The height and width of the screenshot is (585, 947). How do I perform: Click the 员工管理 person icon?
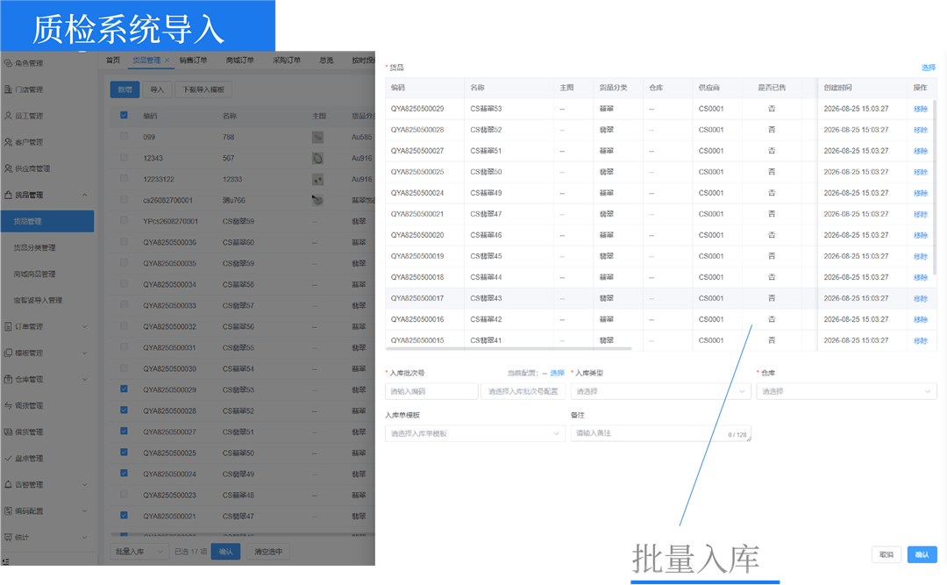click(x=8, y=116)
